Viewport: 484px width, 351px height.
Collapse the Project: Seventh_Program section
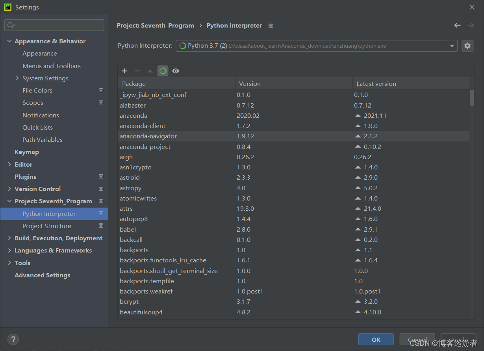coord(9,201)
